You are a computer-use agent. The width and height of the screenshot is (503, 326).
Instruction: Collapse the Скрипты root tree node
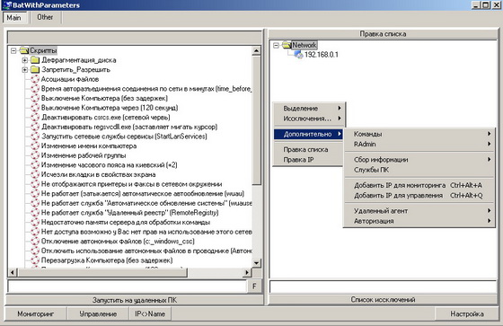pyautogui.click(x=13, y=50)
